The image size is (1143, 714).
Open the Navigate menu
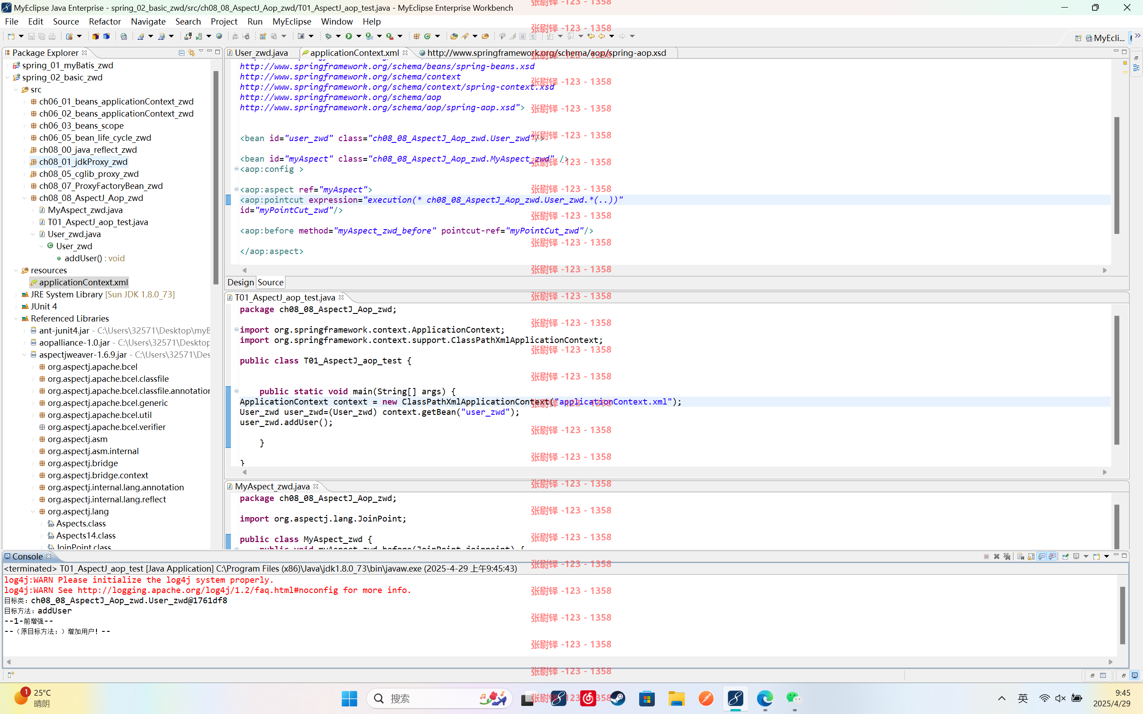point(148,21)
